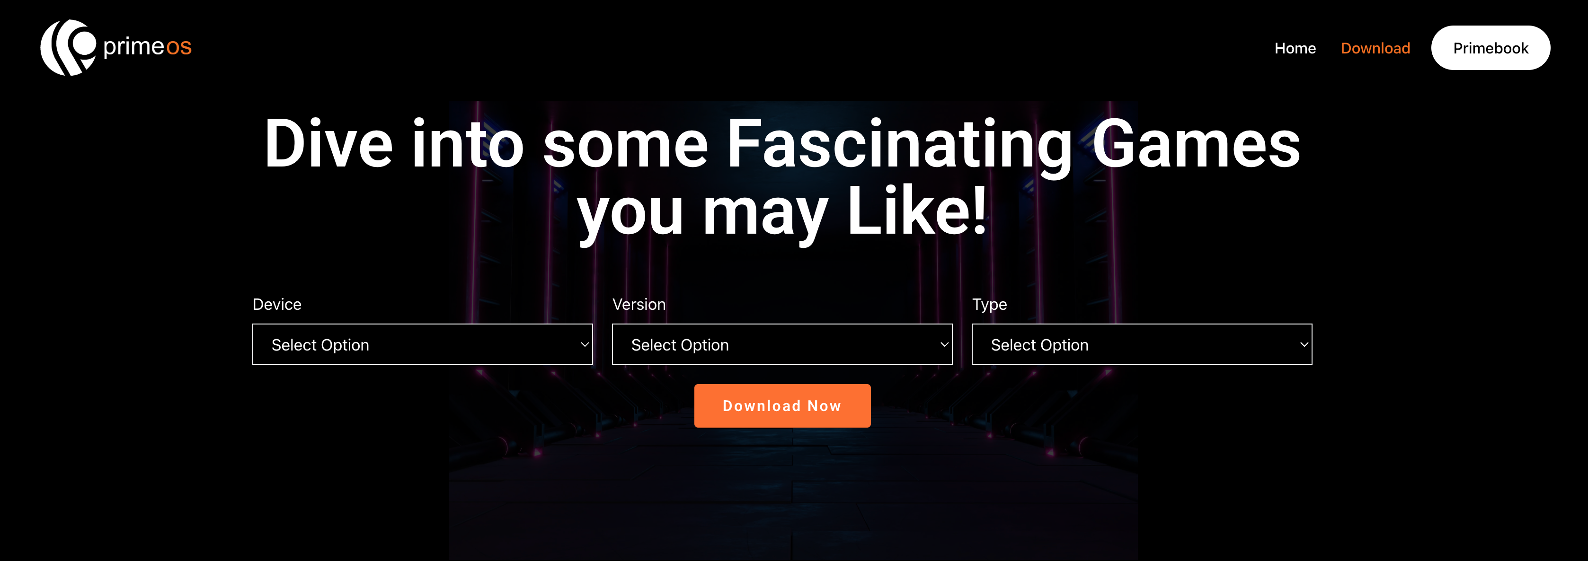This screenshot has height=561, width=1588.
Task: Click the neon corridor background image
Action: click(793, 492)
